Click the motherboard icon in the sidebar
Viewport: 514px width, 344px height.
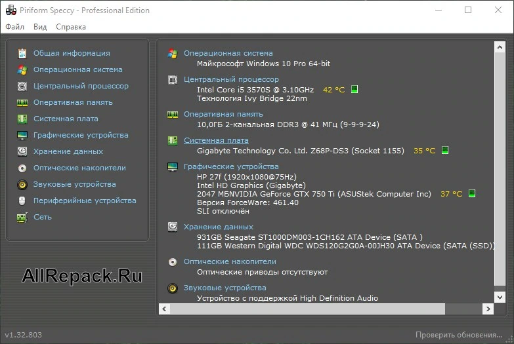tap(22, 119)
